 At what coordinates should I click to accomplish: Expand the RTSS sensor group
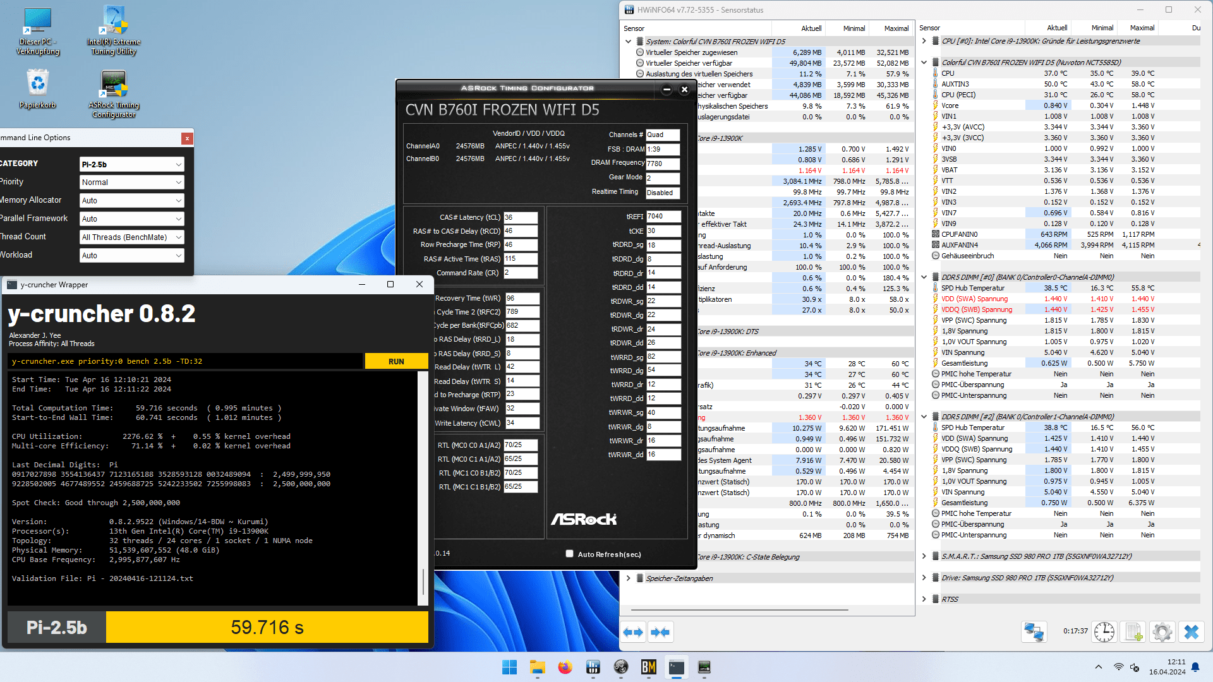click(924, 599)
